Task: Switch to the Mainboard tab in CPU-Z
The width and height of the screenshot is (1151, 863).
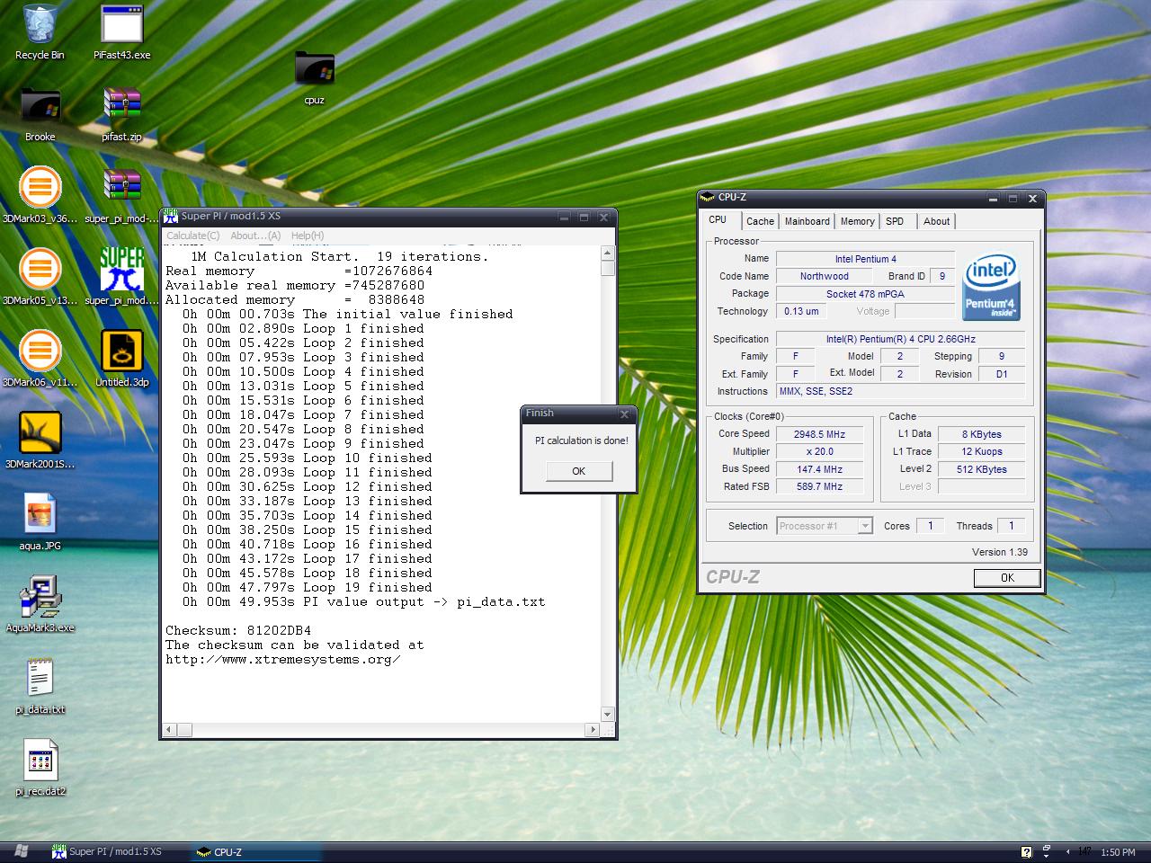Action: 807,221
